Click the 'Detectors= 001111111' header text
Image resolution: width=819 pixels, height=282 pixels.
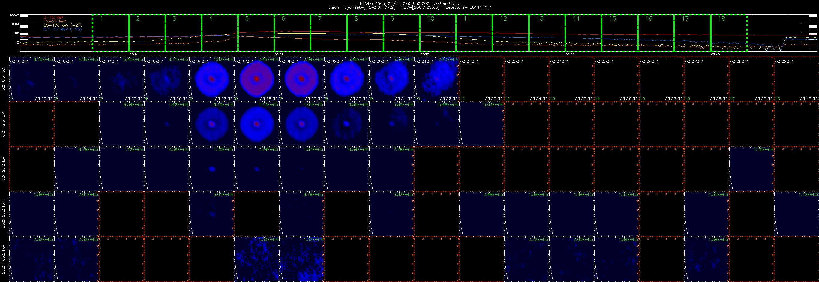pos(469,7)
